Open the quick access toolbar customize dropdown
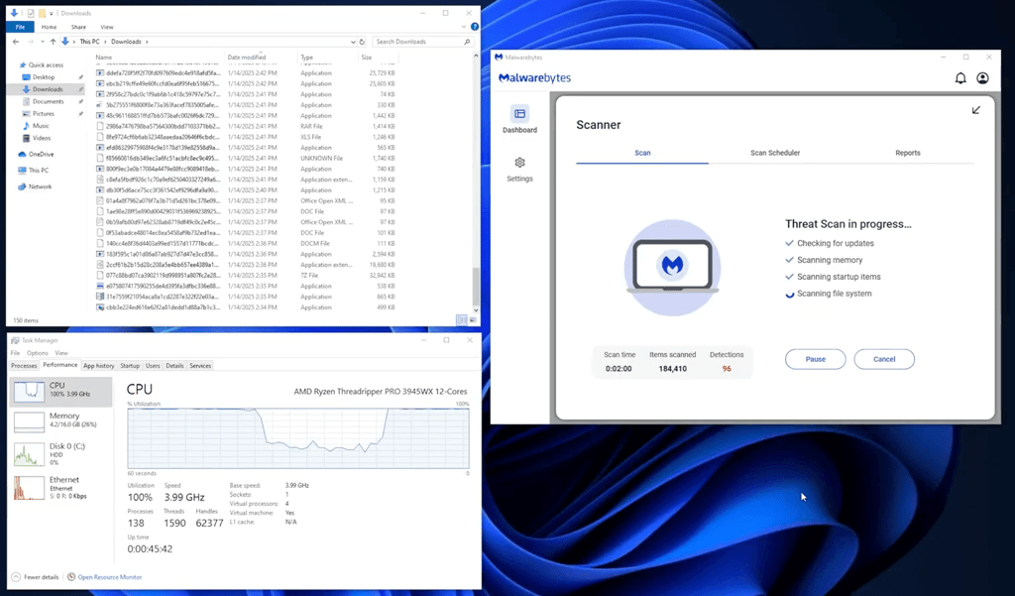Screen dimensions: 1015x596 (52, 13)
